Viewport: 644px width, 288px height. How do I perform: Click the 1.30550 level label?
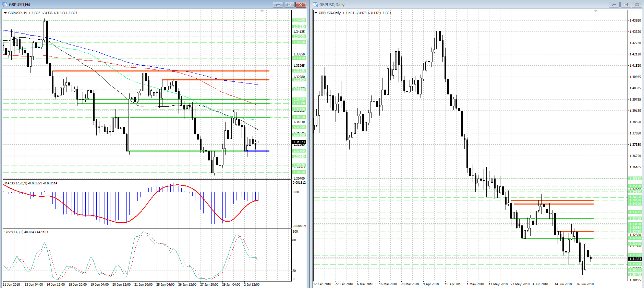pyautogui.click(x=299, y=172)
